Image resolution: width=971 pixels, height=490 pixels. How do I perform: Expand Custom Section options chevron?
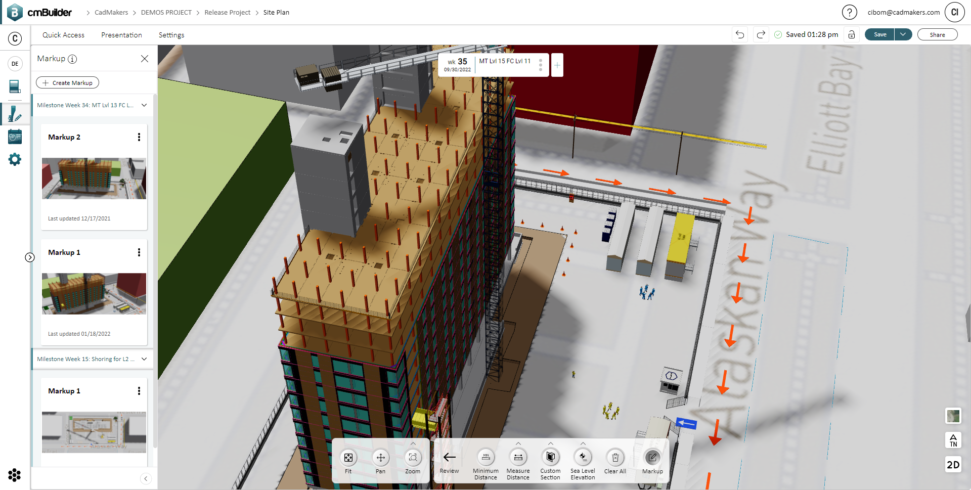pyautogui.click(x=551, y=443)
